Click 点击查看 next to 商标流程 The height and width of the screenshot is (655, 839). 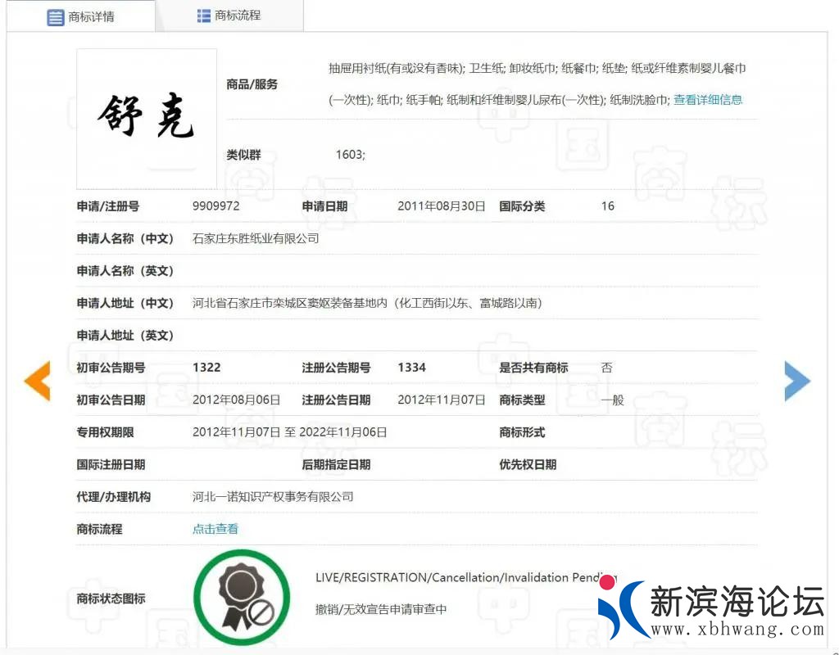click(x=215, y=528)
